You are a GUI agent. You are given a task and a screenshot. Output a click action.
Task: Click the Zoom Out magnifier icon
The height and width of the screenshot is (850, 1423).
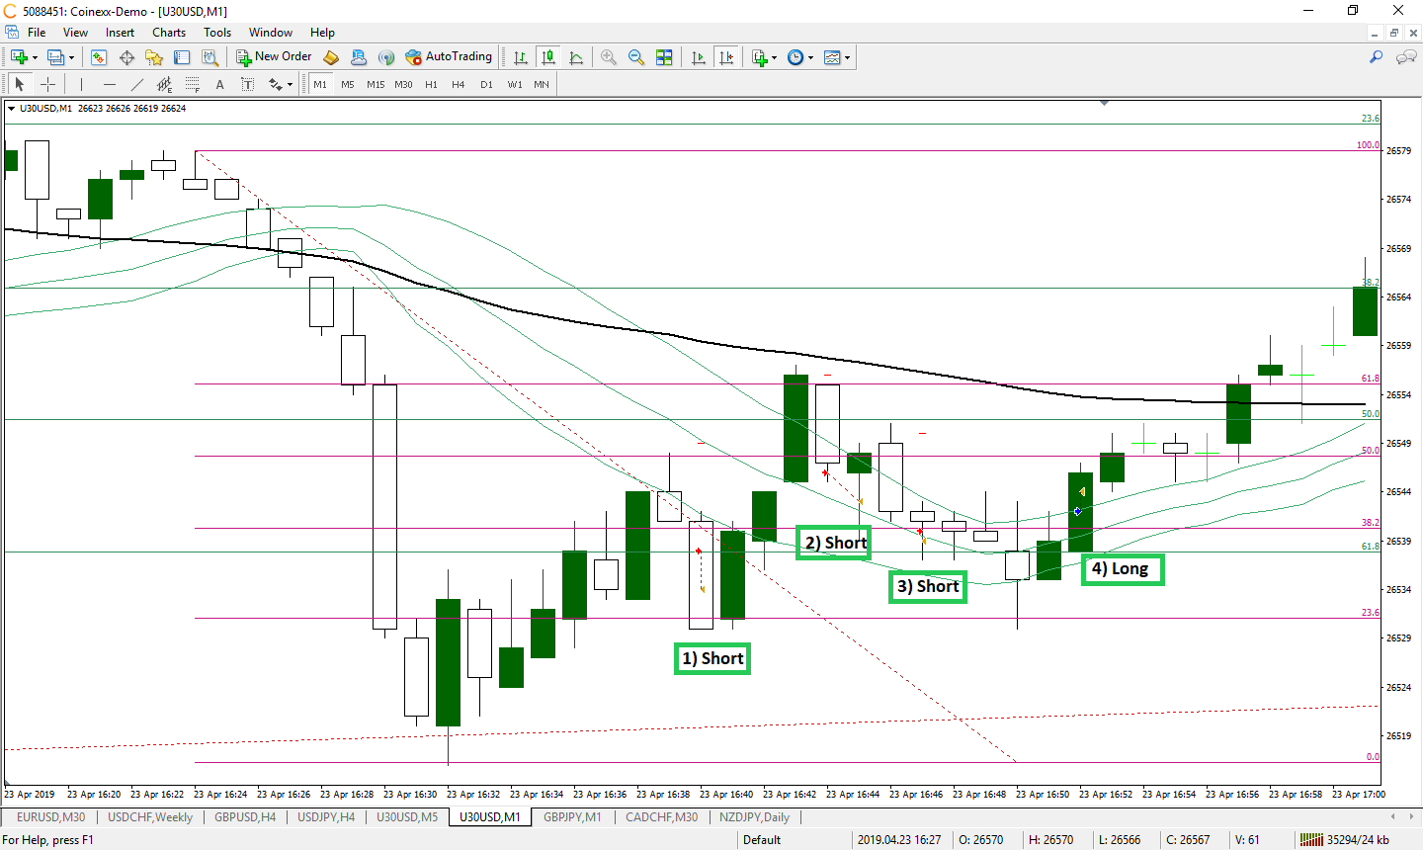pyautogui.click(x=636, y=57)
